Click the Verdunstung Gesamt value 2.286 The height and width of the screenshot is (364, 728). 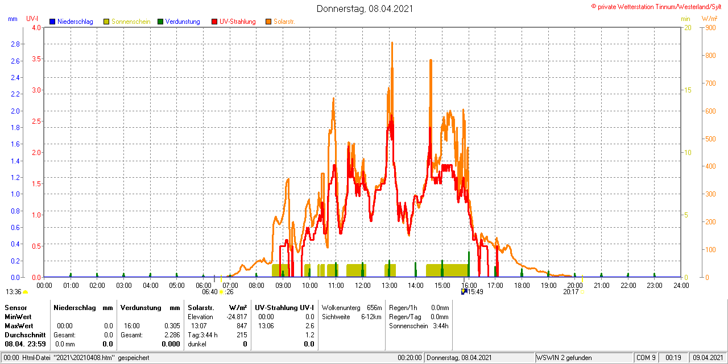[171, 335]
